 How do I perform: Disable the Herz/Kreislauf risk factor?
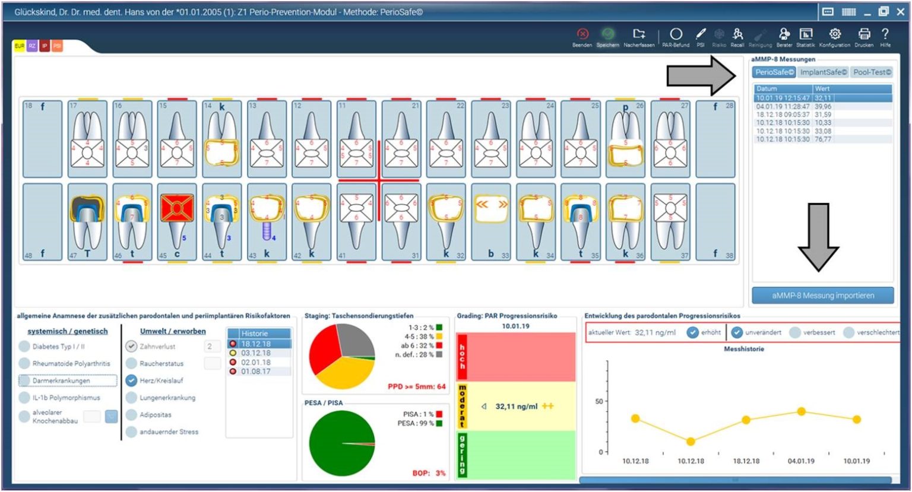[x=131, y=380]
